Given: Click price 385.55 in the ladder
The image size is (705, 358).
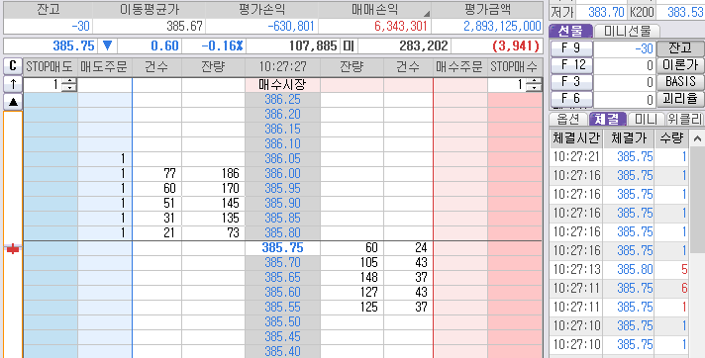Looking at the screenshot, I should point(282,308).
